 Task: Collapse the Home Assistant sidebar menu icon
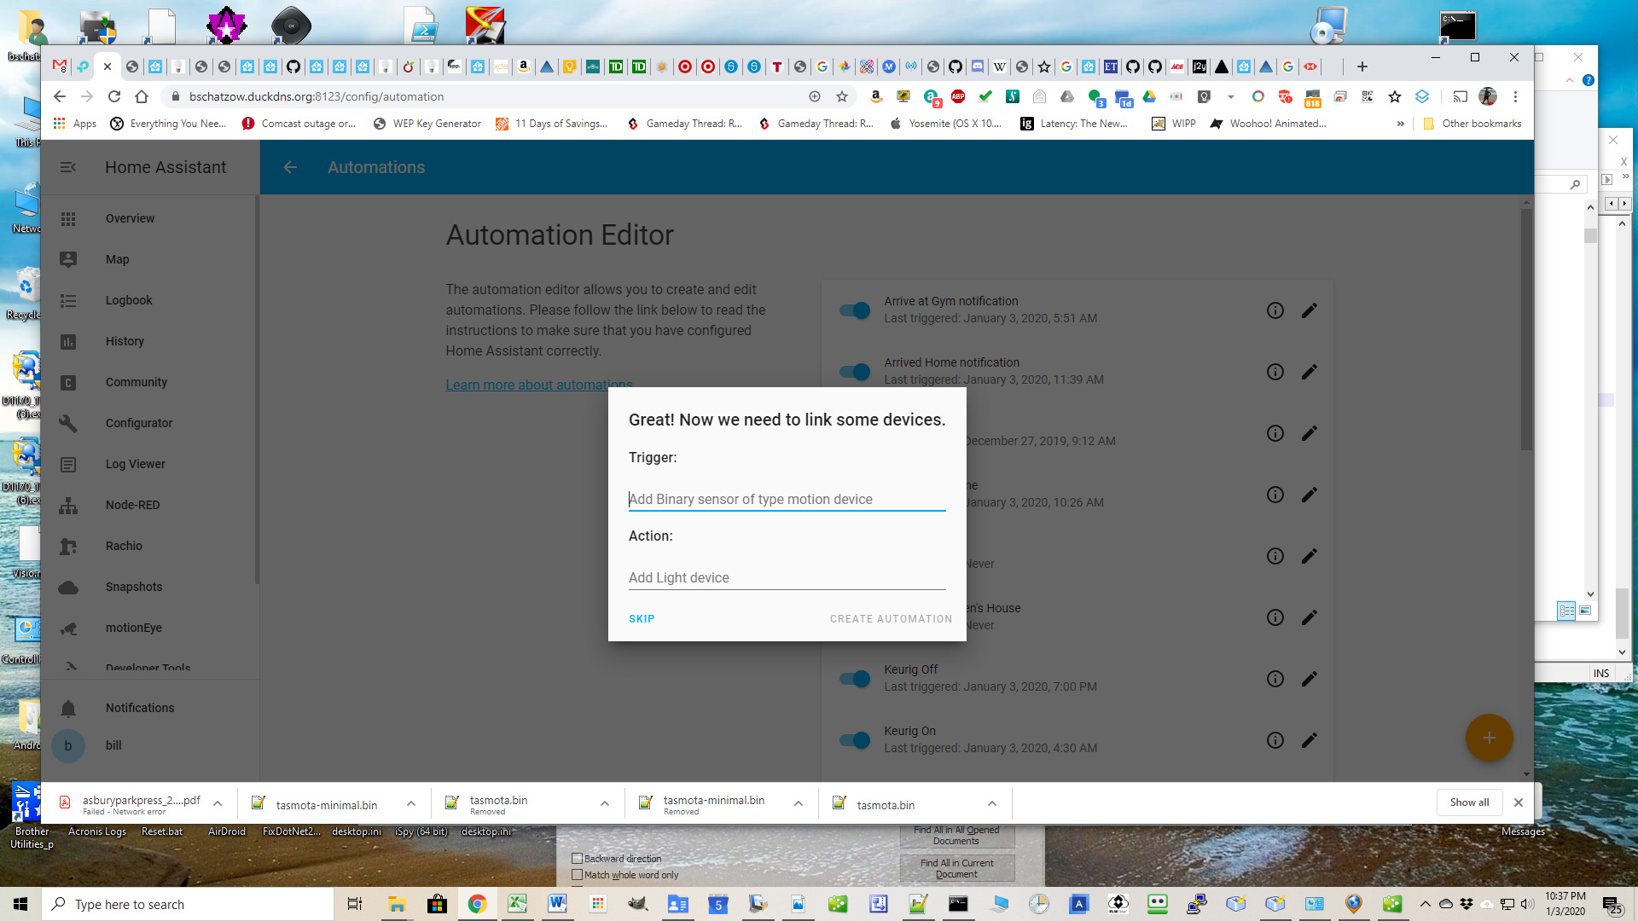click(x=68, y=167)
